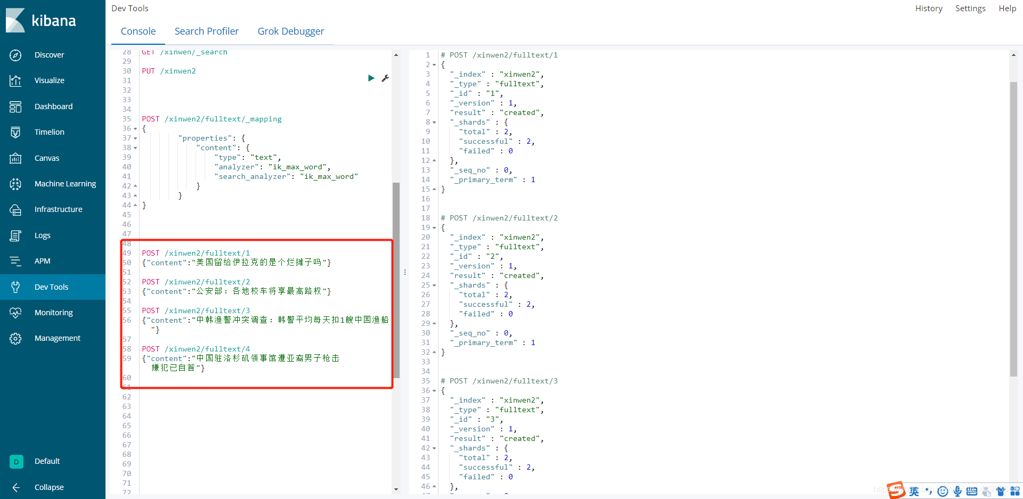
Task: Open the History panel
Action: point(929,9)
